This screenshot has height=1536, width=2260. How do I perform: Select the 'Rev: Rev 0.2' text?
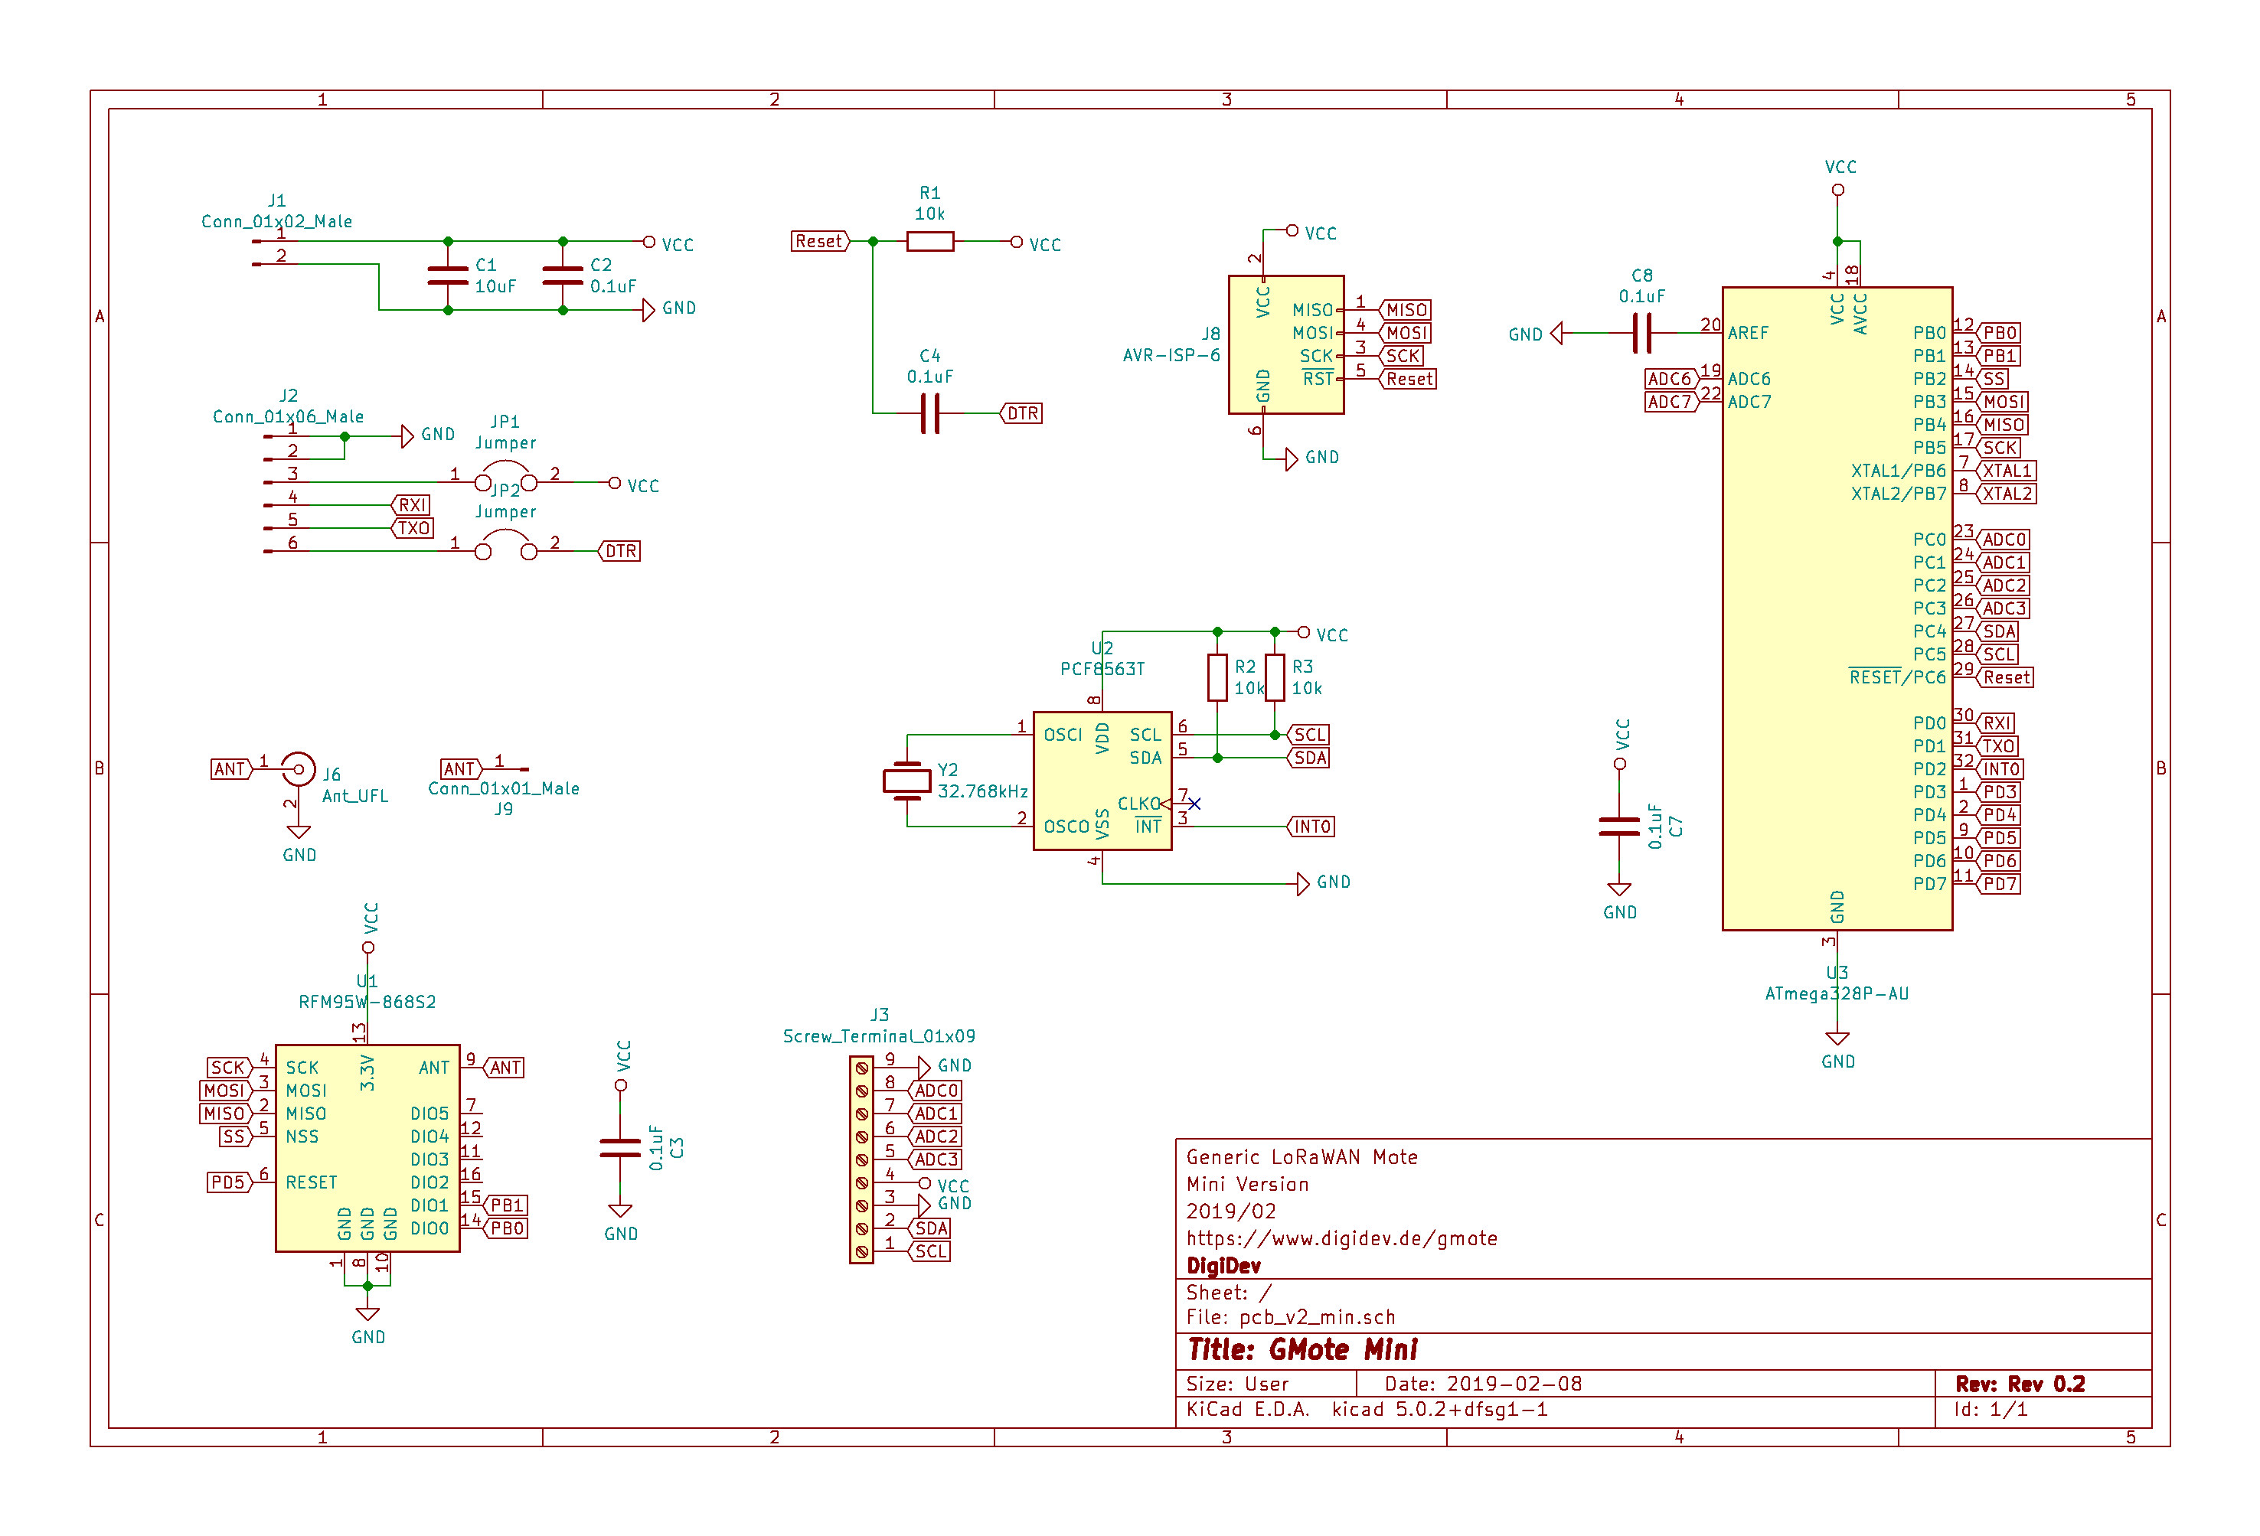[x=2021, y=1384]
